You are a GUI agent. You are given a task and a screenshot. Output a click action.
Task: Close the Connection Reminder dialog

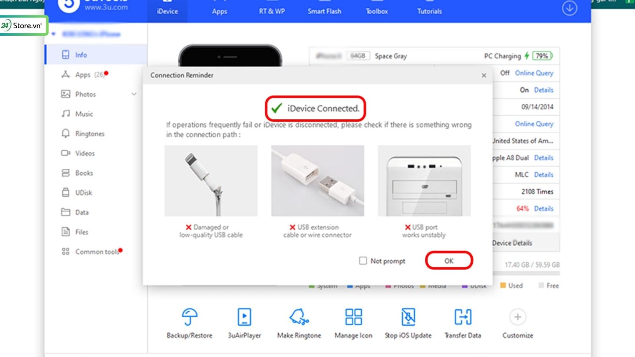(x=484, y=75)
